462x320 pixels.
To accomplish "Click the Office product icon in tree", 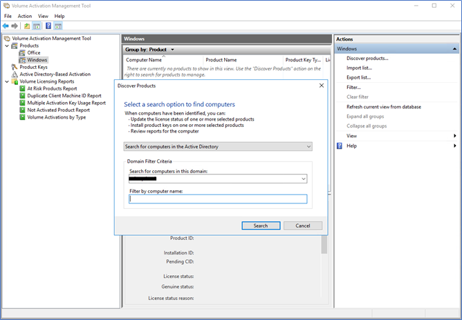I will coord(22,53).
